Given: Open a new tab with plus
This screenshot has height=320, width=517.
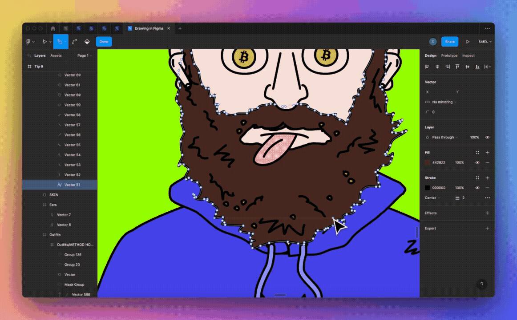Looking at the screenshot, I should coord(180,28).
